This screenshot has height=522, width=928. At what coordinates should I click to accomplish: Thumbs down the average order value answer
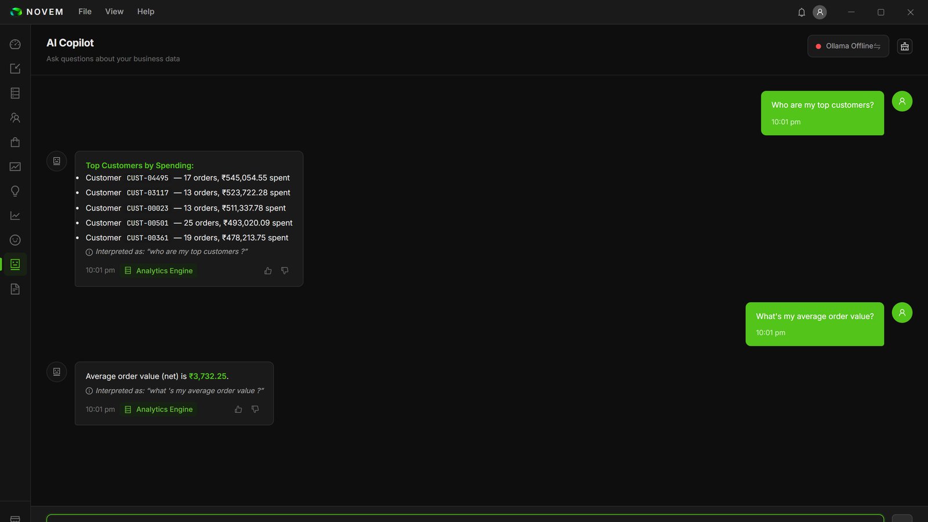(255, 409)
